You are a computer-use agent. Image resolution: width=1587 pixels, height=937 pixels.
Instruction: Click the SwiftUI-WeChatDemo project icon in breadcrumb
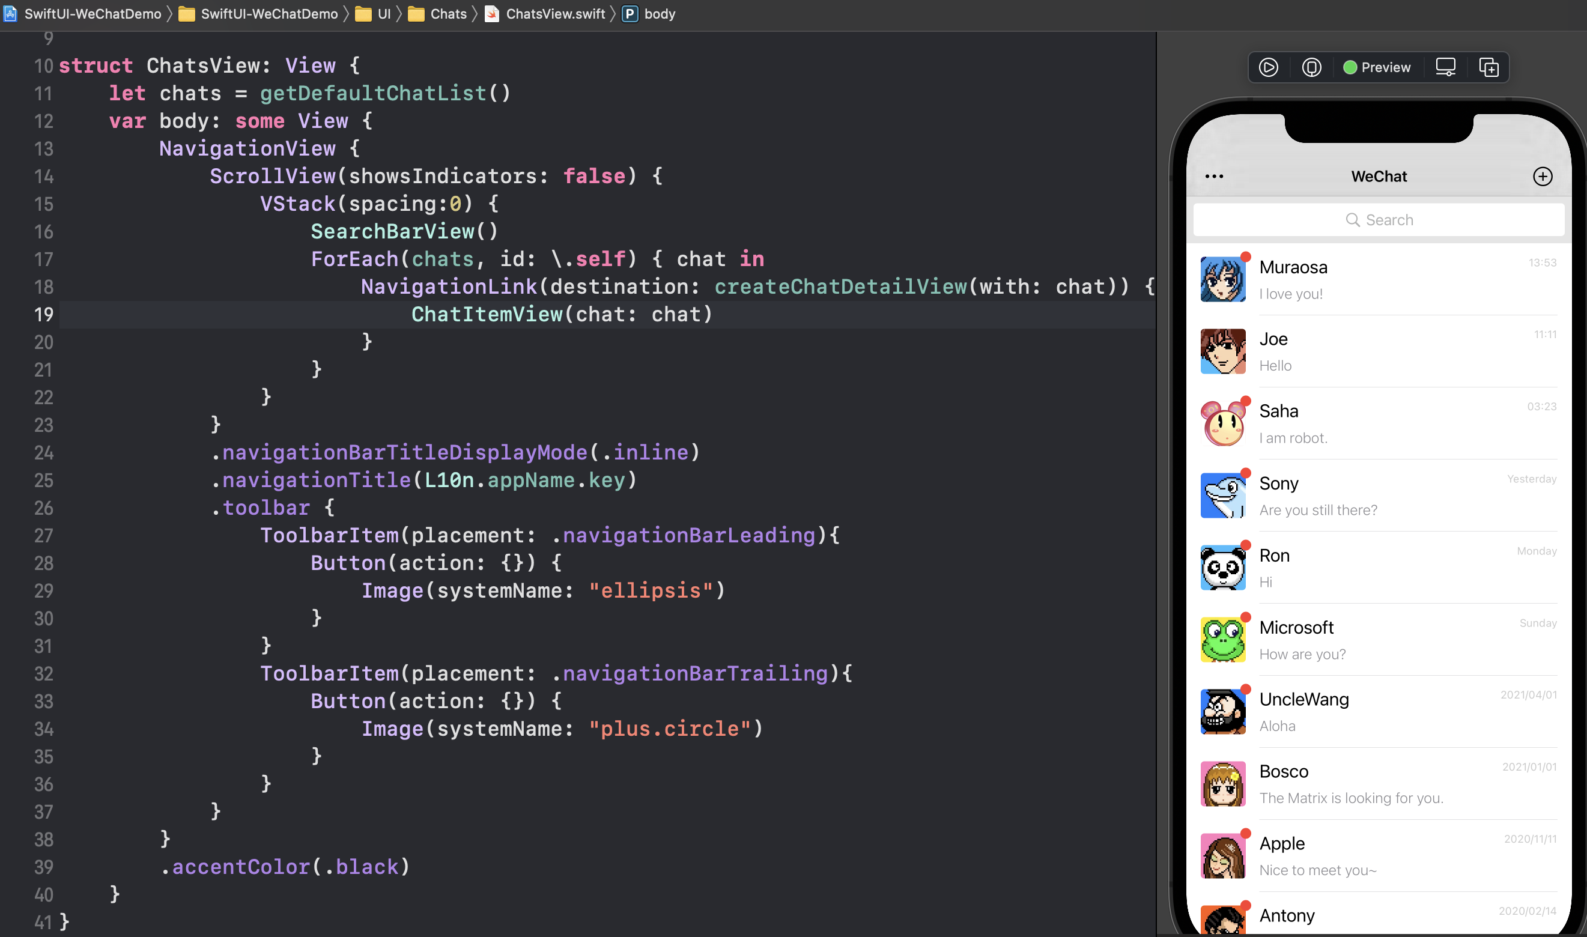10,14
